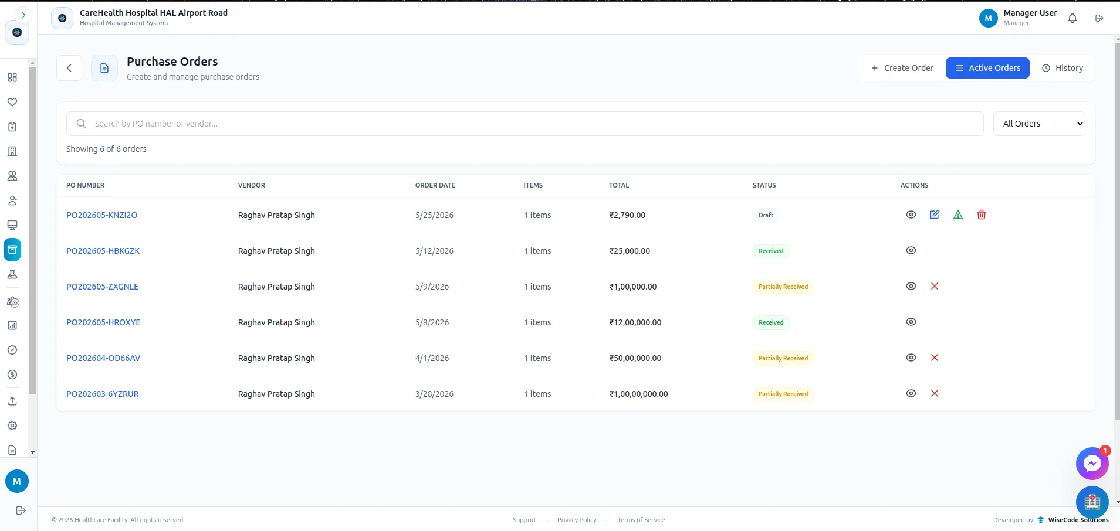Click the Support footer link

(525, 520)
